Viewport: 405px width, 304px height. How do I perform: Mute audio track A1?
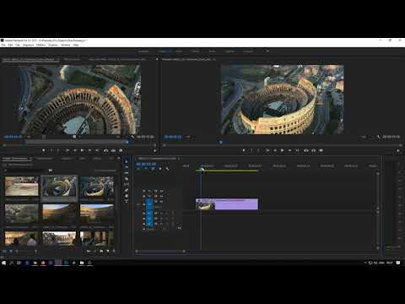161,213
